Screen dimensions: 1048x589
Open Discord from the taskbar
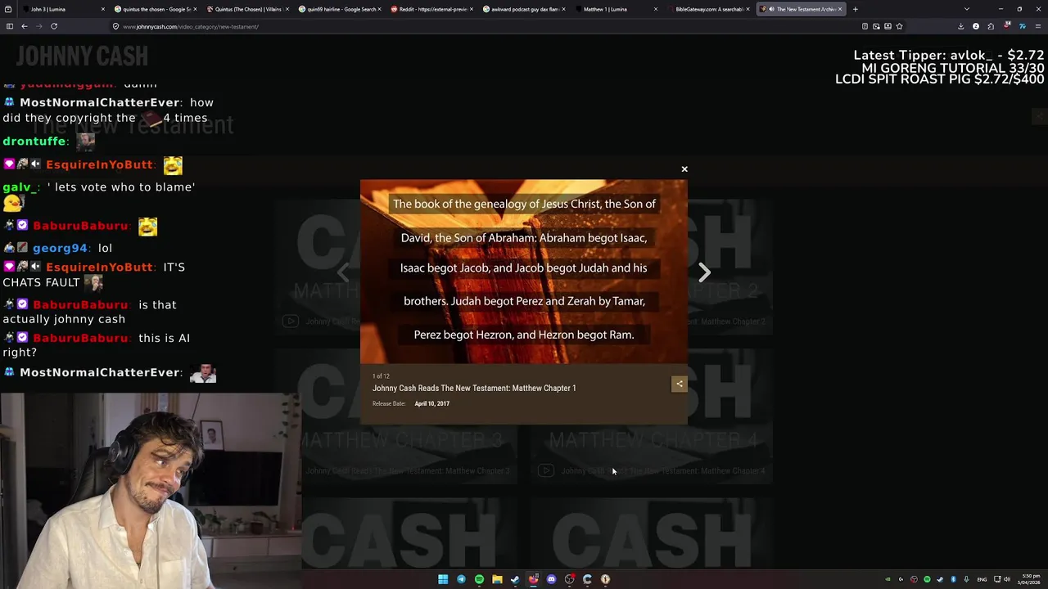pos(551,579)
